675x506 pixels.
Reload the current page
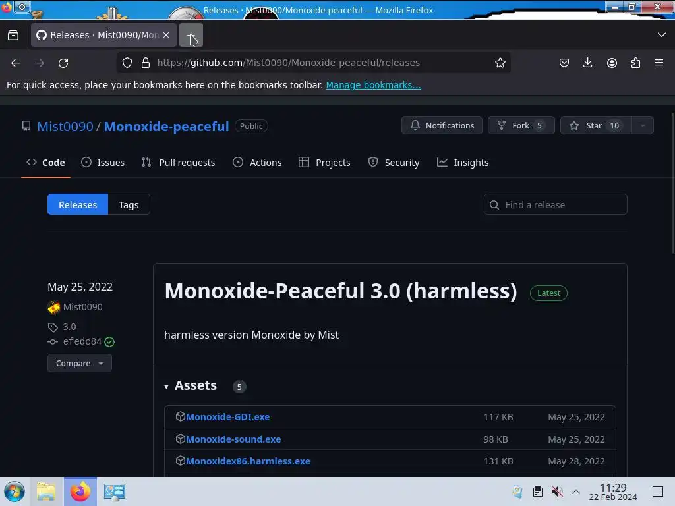tap(63, 63)
